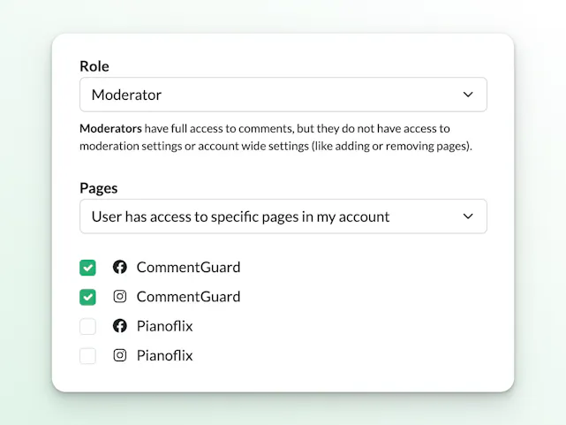Select the Facebook Pianoflix page label

(164, 326)
